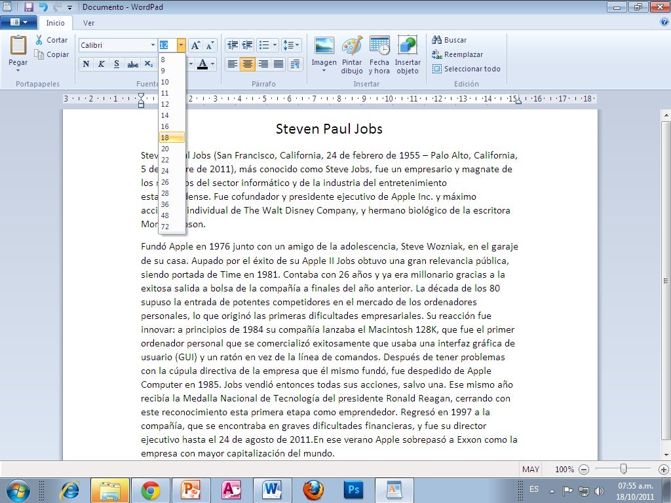Undo last action in quick access toolbar

43,7
